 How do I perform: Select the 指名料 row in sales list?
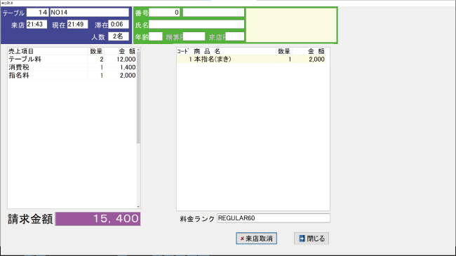[x=72, y=76]
